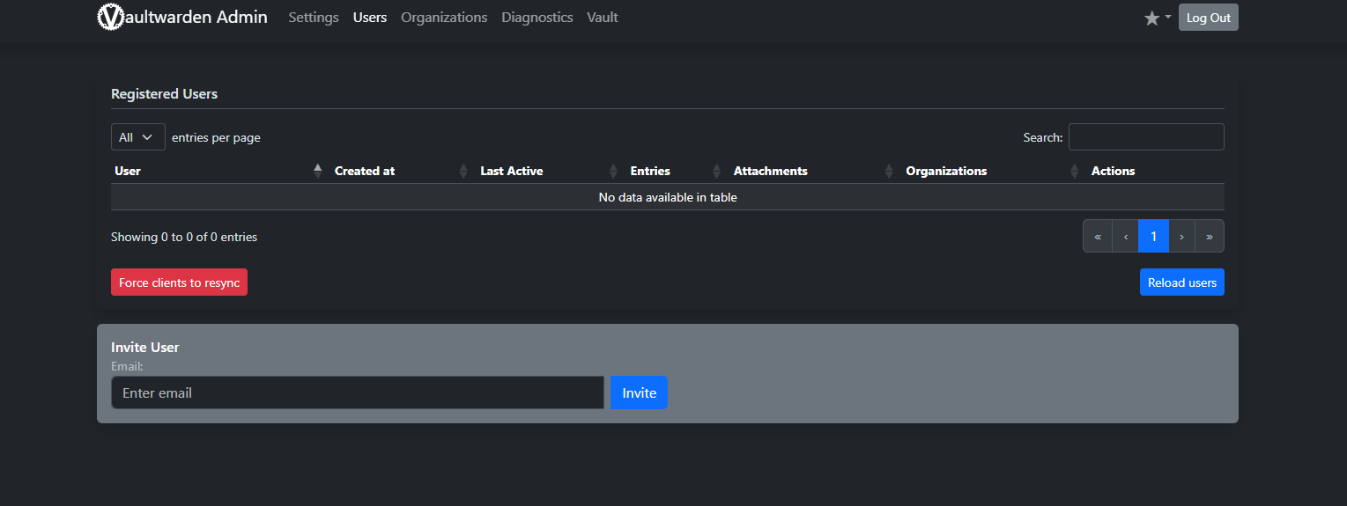Click the Search users text box
This screenshot has height=506, width=1347.
[1145, 137]
